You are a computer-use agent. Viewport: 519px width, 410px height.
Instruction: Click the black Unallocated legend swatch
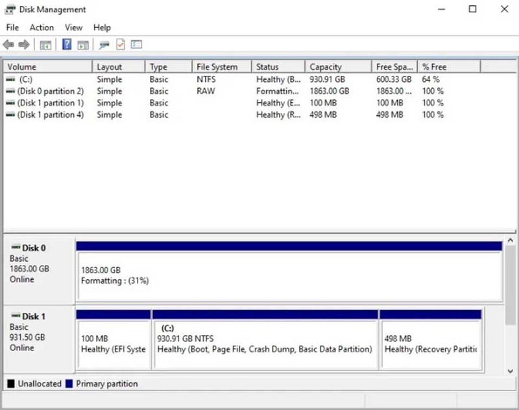pos(11,383)
